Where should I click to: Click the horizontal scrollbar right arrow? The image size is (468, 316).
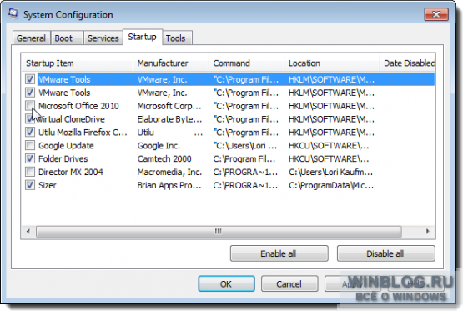(428, 232)
